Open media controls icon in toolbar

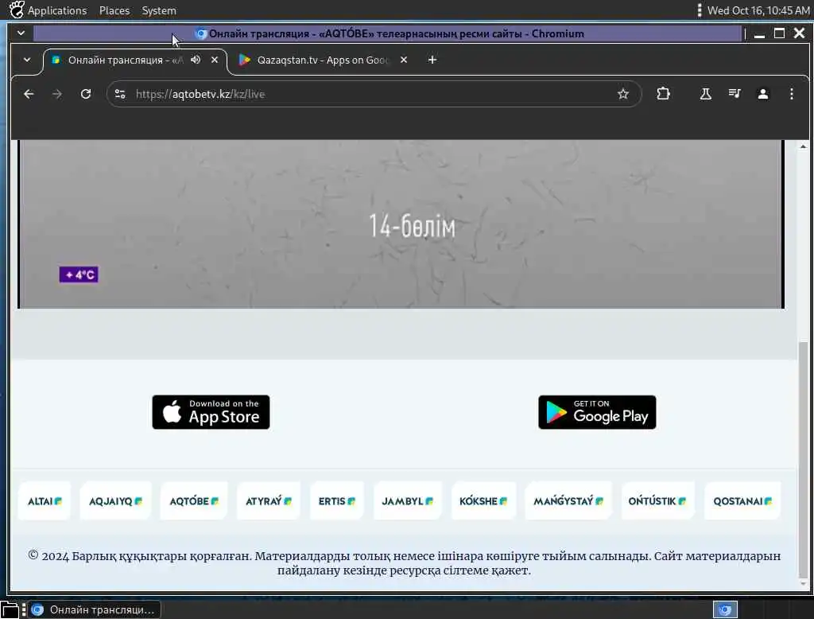click(734, 94)
